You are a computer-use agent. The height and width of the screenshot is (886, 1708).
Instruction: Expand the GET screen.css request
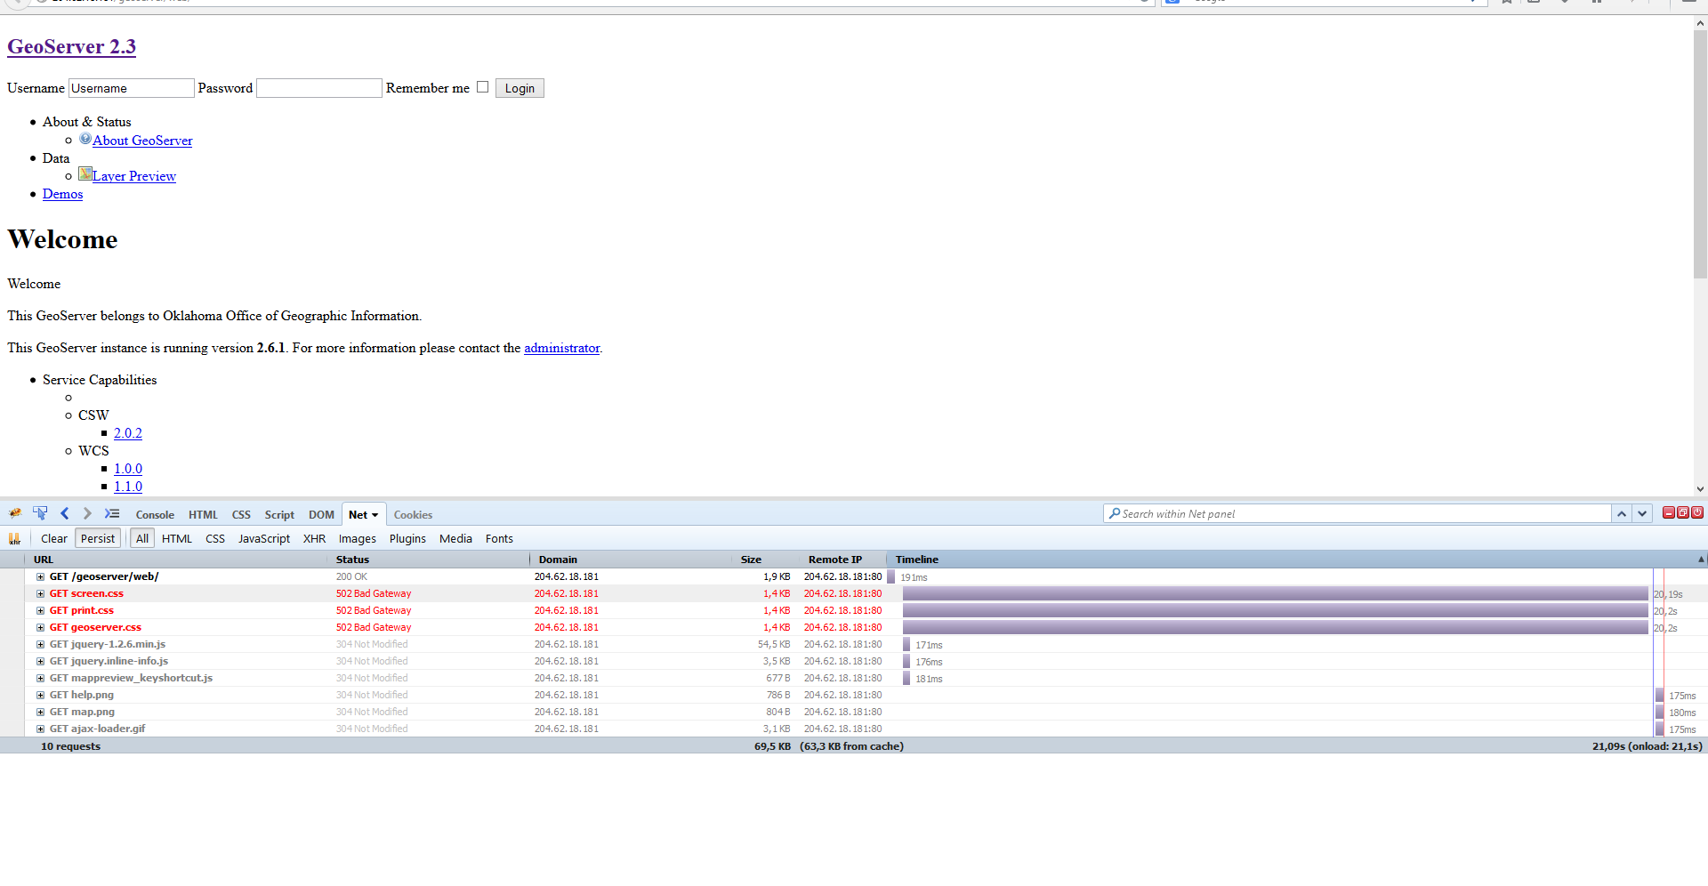pyautogui.click(x=40, y=593)
